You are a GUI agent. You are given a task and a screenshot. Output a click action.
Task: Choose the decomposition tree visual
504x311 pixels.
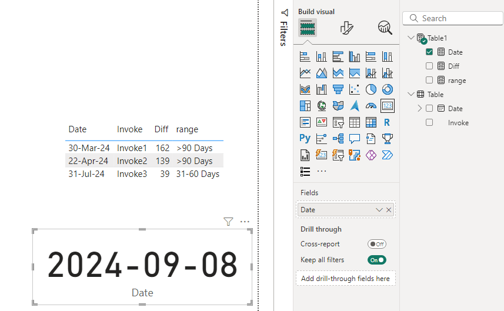tap(338, 139)
